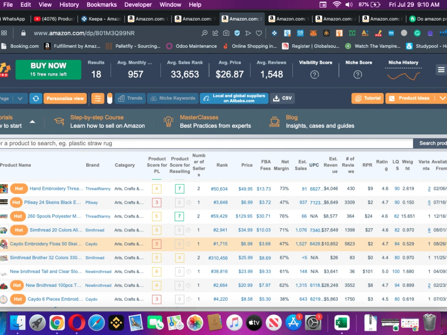Open the Booking.com bookmark
The image size is (447, 335).
20,46
